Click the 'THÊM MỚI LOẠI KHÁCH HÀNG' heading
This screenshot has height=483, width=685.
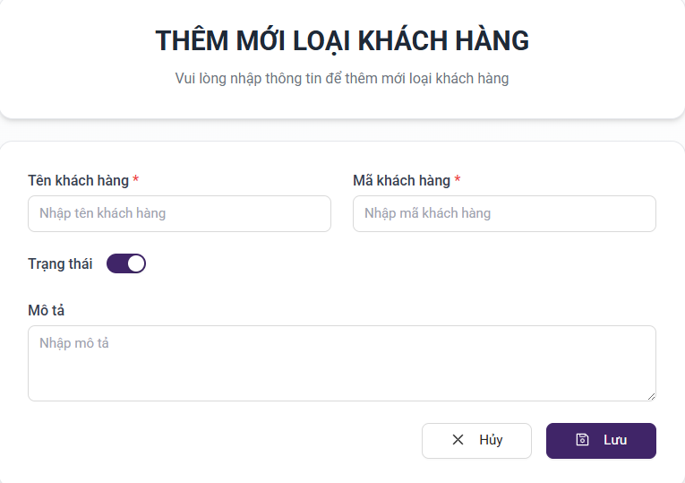click(x=342, y=40)
